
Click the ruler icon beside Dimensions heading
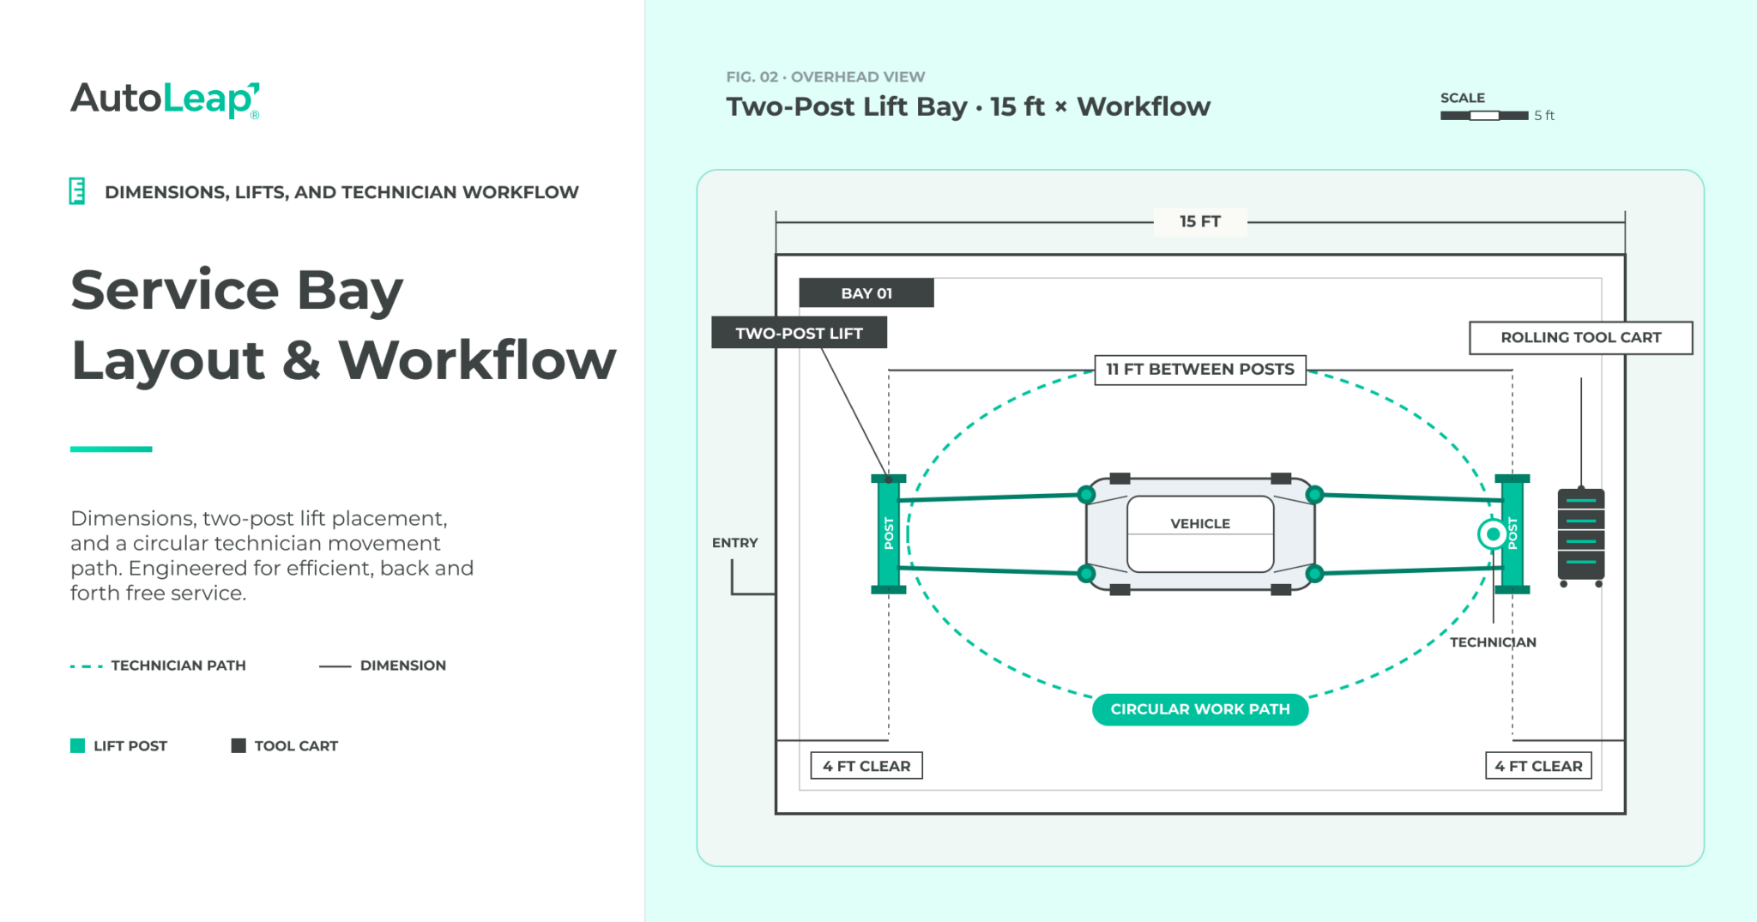click(x=77, y=191)
